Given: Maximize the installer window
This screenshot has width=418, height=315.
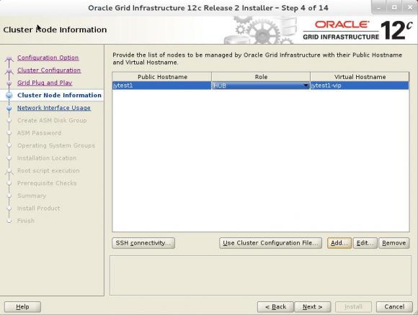Looking at the screenshot, I should point(394,7).
